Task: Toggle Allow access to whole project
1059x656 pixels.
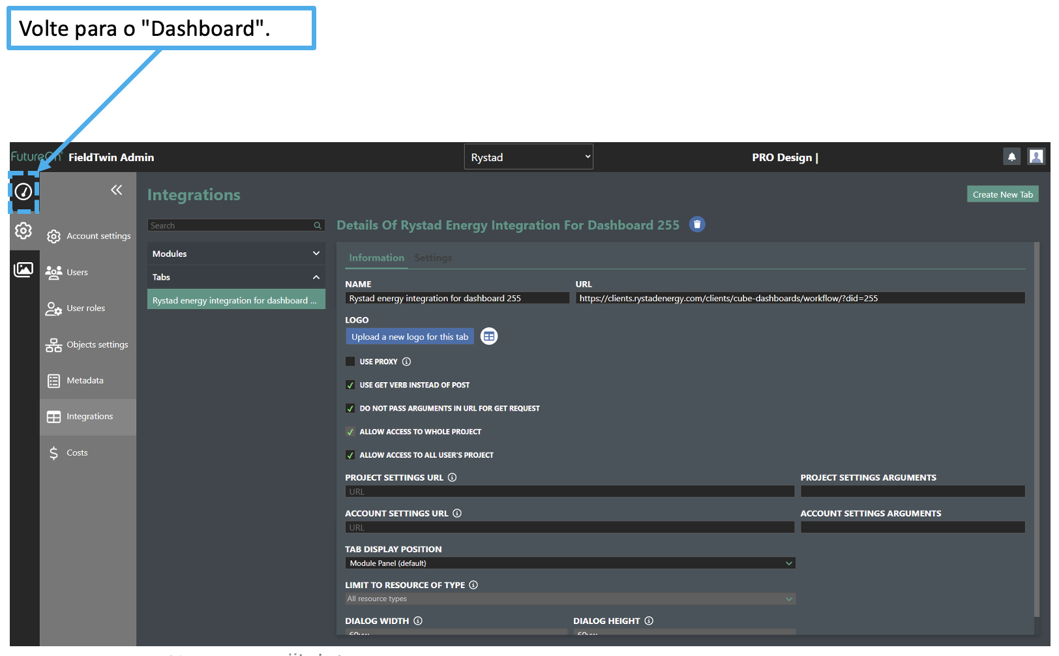Action: pos(350,432)
